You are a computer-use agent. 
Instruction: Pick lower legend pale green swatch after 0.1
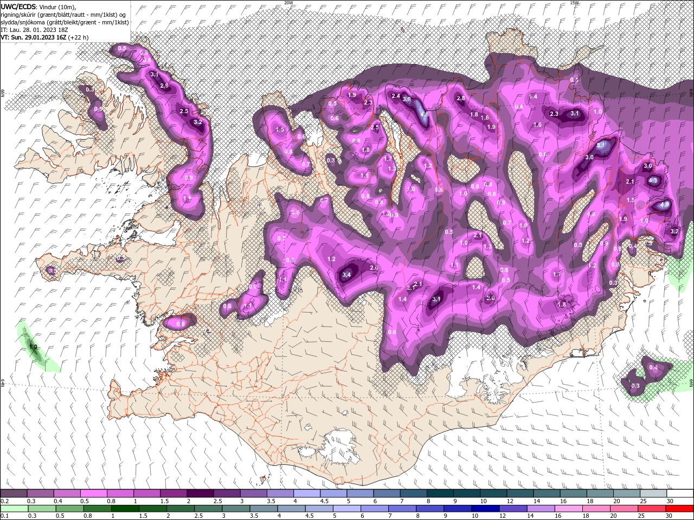coord(14,509)
